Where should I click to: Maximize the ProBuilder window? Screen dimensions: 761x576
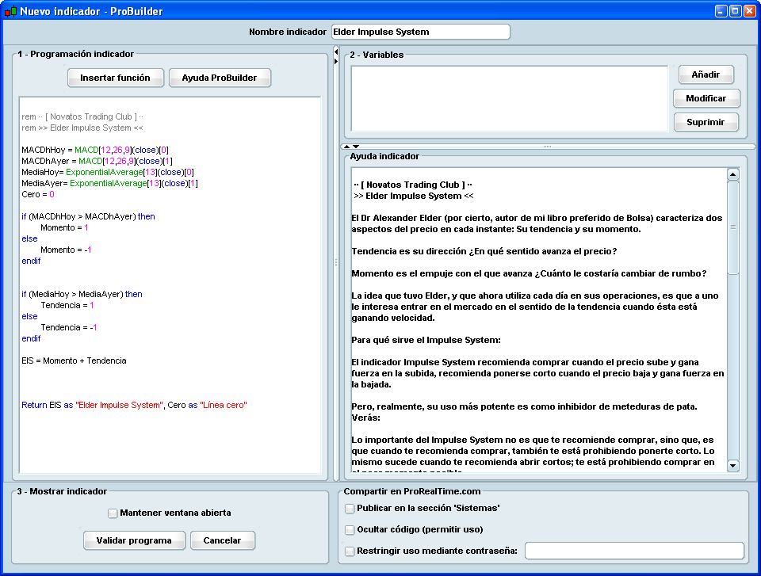[x=736, y=10]
